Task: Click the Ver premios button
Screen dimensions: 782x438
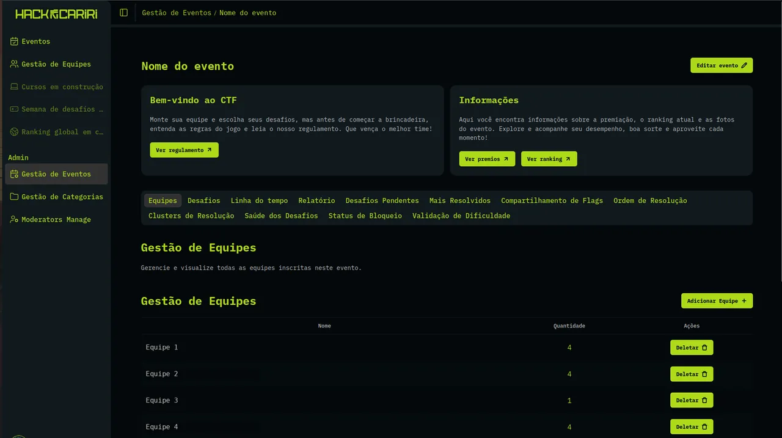Action: (x=487, y=159)
